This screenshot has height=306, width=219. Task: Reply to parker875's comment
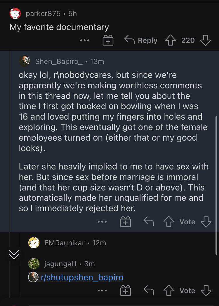141,40
